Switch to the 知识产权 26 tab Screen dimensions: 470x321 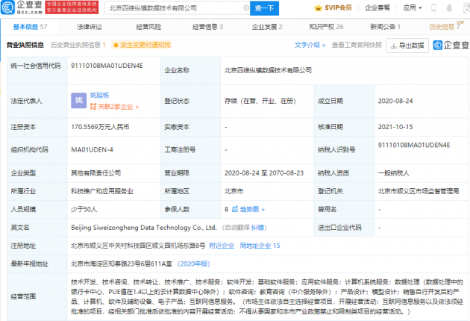(x=326, y=27)
